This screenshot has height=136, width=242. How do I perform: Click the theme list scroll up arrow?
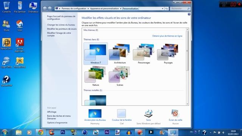coord(187,29)
